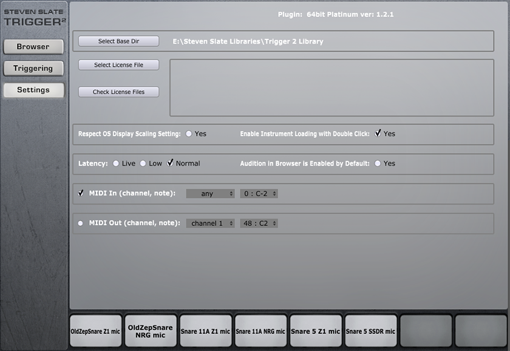Viewport: 510px width, 351px height.
Task: Choose Low latency option
Action: (143, 163)
